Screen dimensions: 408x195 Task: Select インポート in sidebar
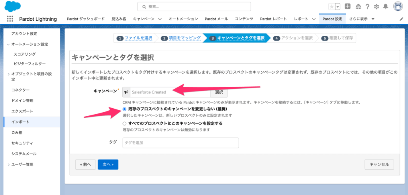tap(32, 122)
